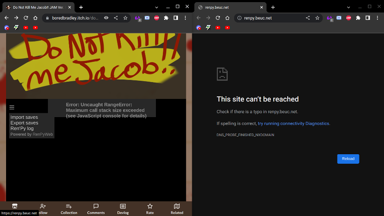Open second YouTube bookmark in left window
Viewport: 384px width, 216px height.
pyautogui.click(x=35, y=28)
